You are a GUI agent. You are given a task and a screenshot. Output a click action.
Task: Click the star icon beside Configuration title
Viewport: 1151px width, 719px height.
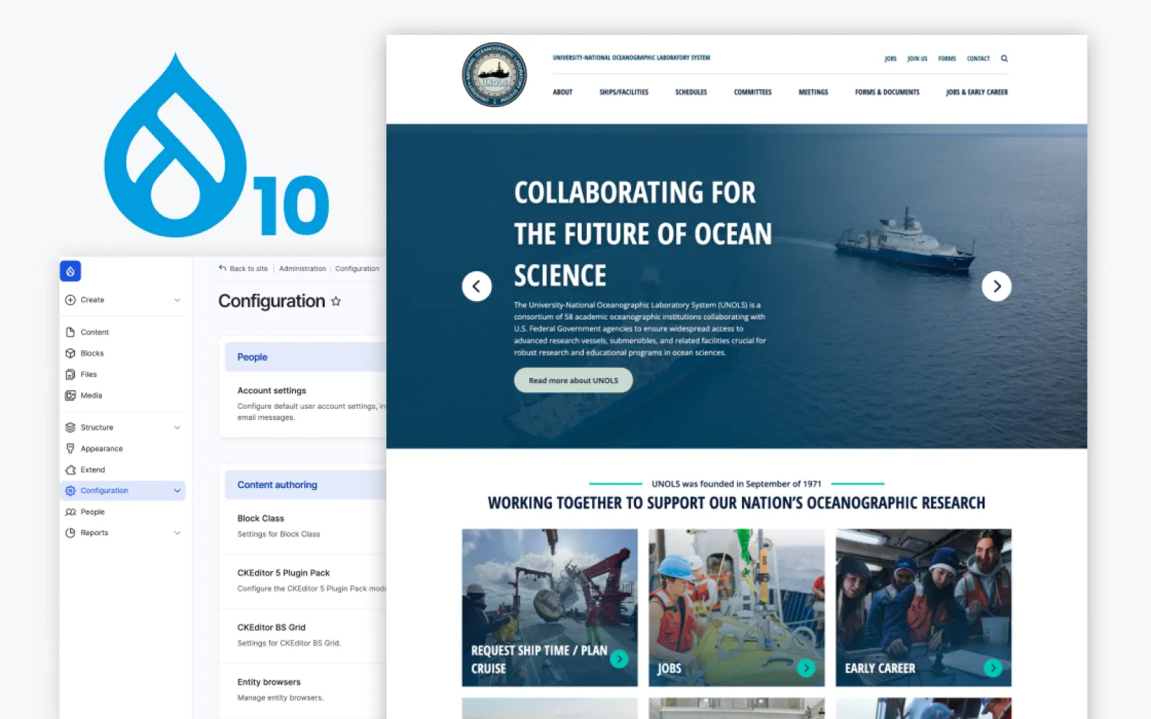pyautogui.click(x=336, y=302)
